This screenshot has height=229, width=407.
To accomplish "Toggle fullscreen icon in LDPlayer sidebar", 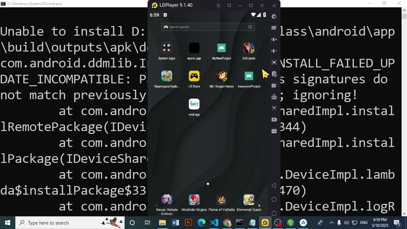I will tap(274, 62).
